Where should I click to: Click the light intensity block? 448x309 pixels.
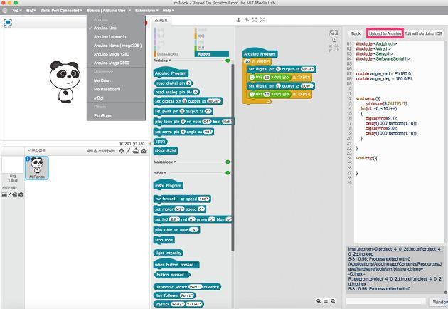[x=169, y=253]
